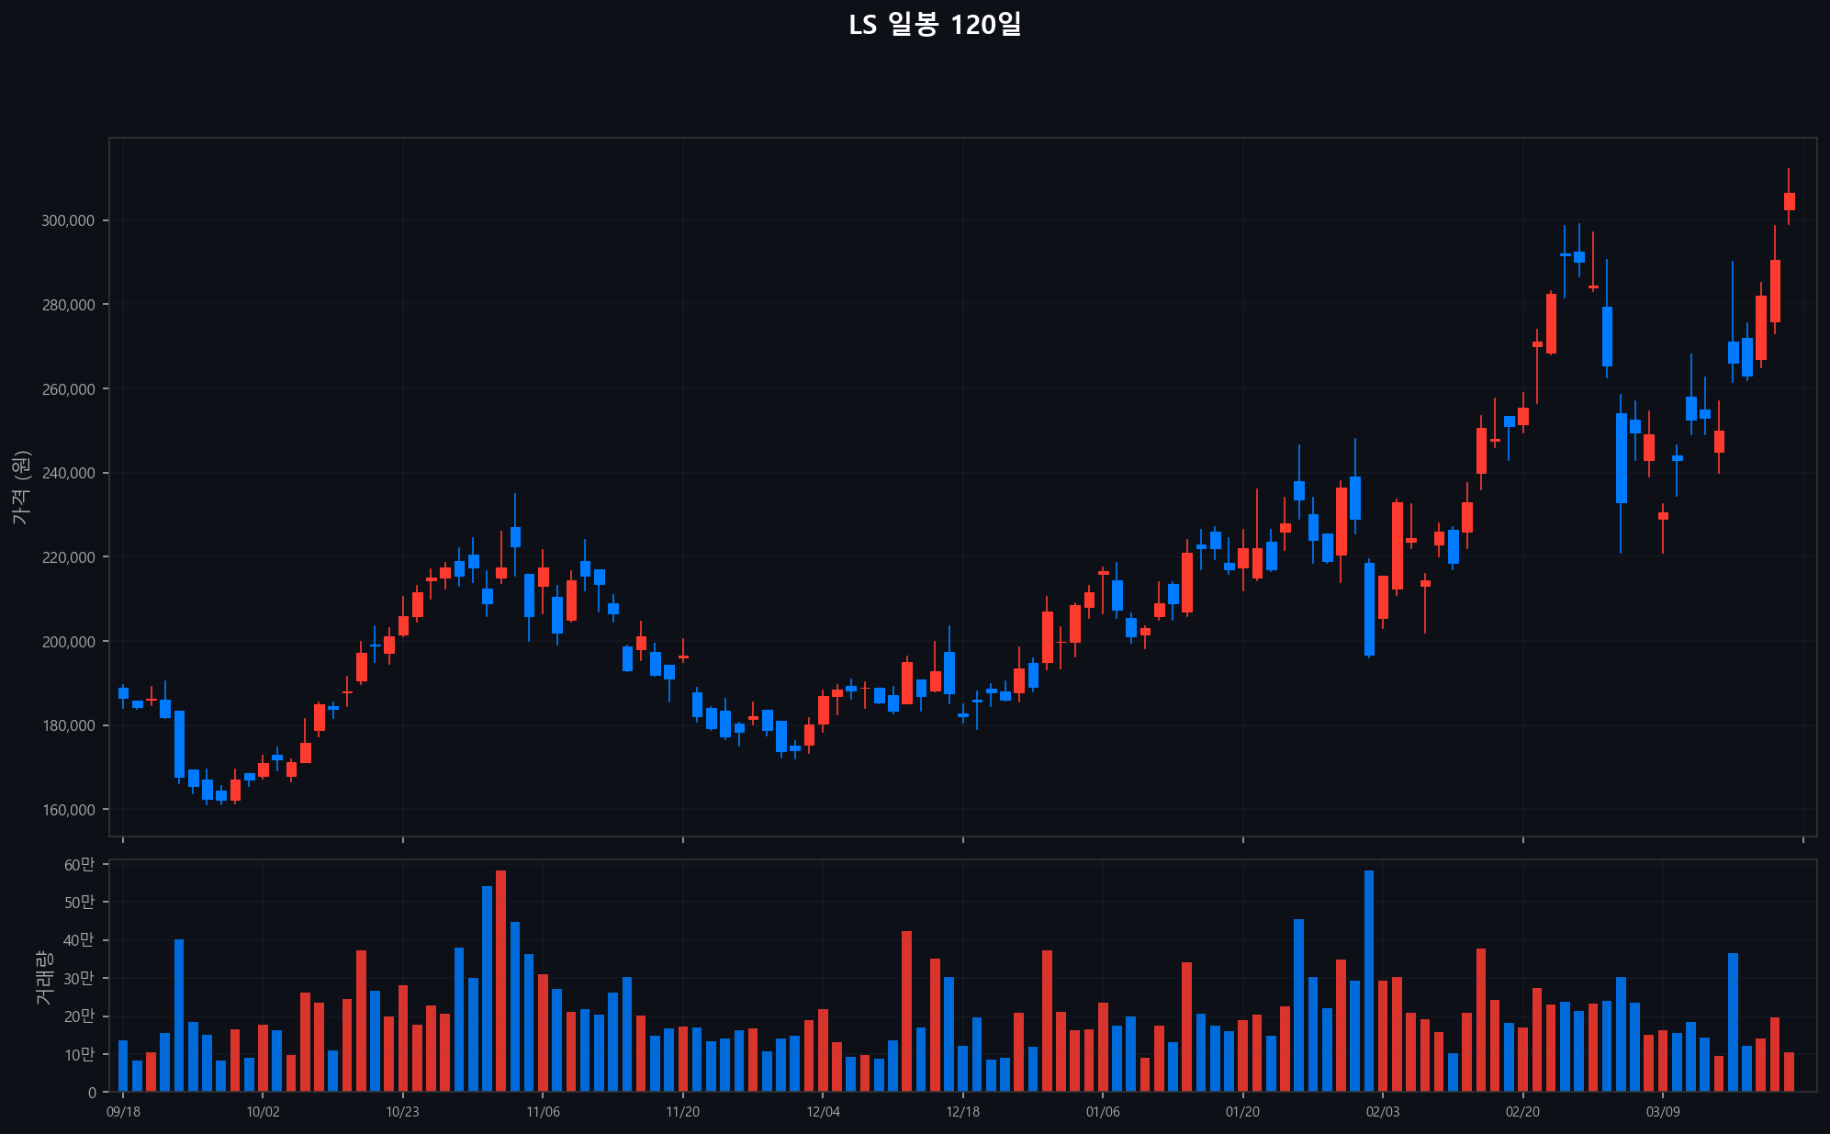Image resolution: width=1830 pixels, height=1134 pixels.
Task: Select the 02/20 date tick label
Action: tap(1522, 1112)
